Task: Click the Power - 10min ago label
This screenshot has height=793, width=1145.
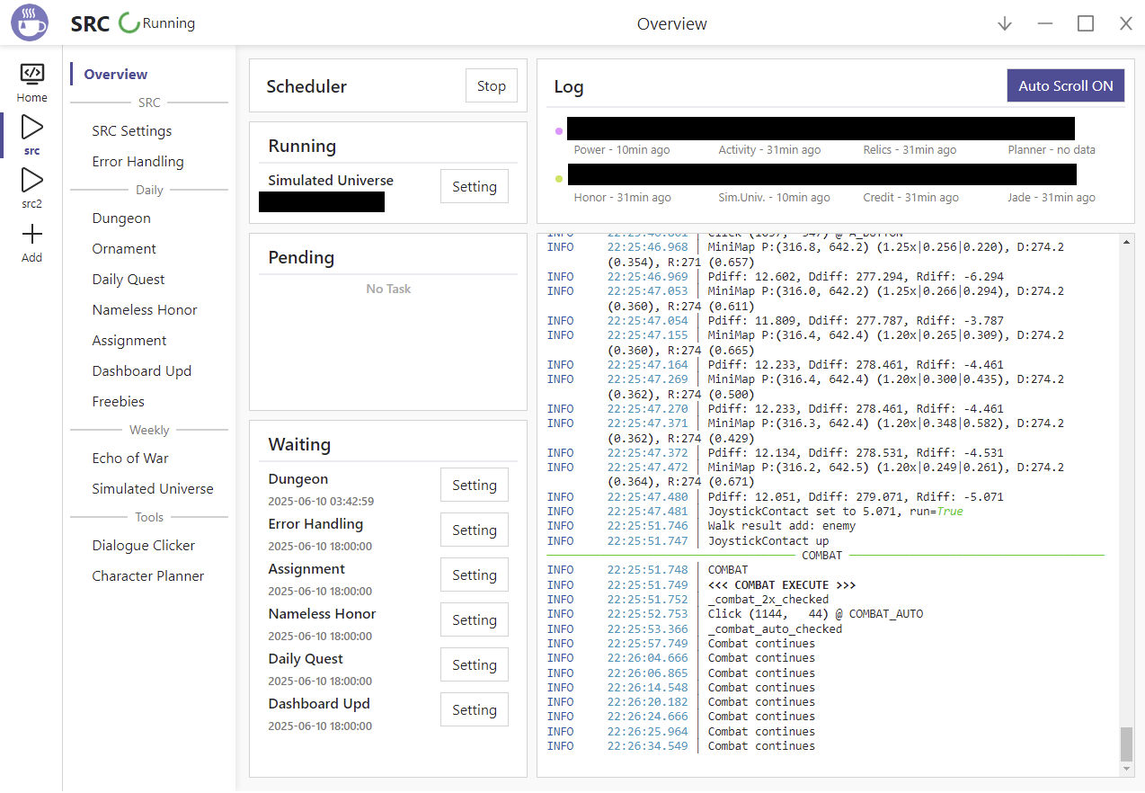Action: point(622,150)
